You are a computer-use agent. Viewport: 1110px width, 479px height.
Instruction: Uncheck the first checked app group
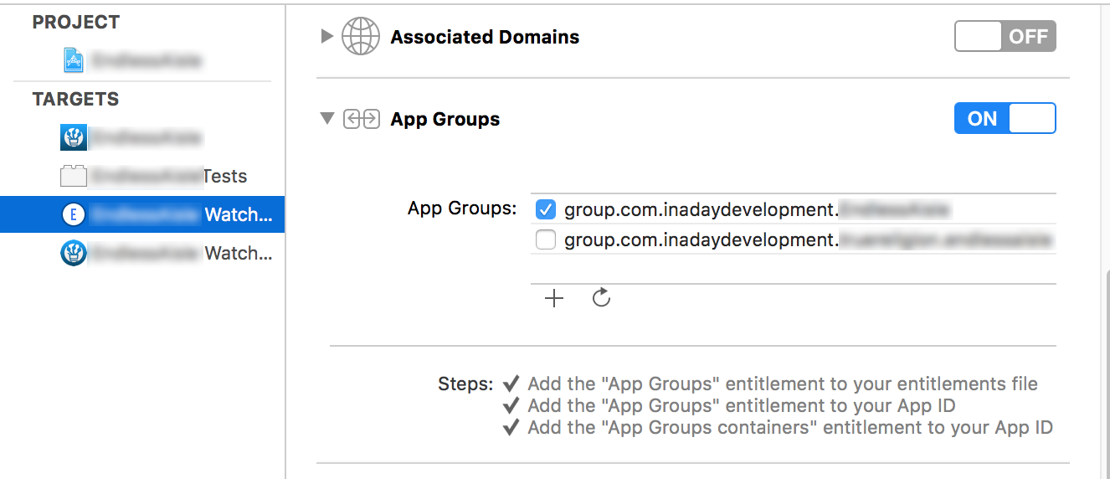point(546,209)
